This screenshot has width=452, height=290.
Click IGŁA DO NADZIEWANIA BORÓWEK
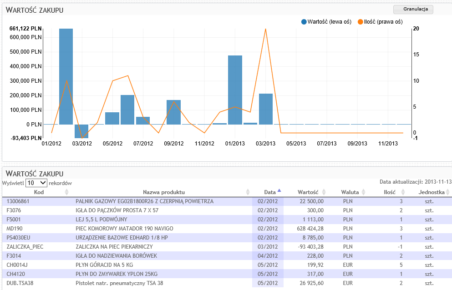point(116,256)
